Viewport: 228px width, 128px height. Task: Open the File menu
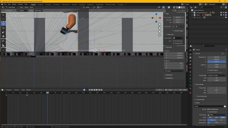coord(5,5)
